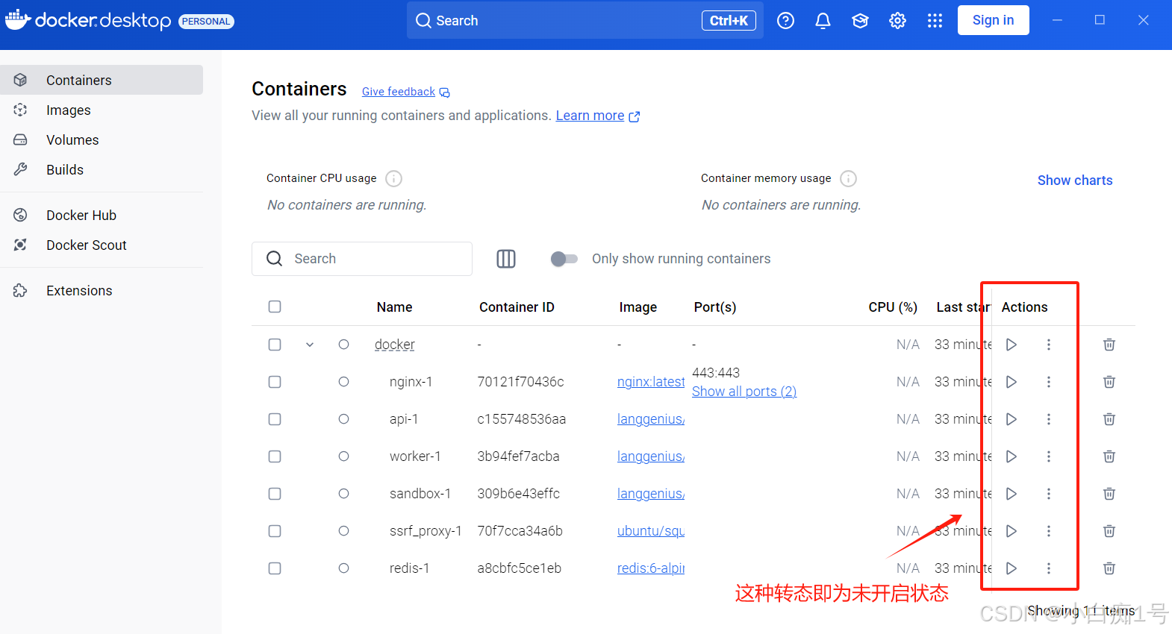Start the nginx-1 container
The height and width of the screenshot is (634, 1172).
pyautogui.click(x=1012, y=382)
